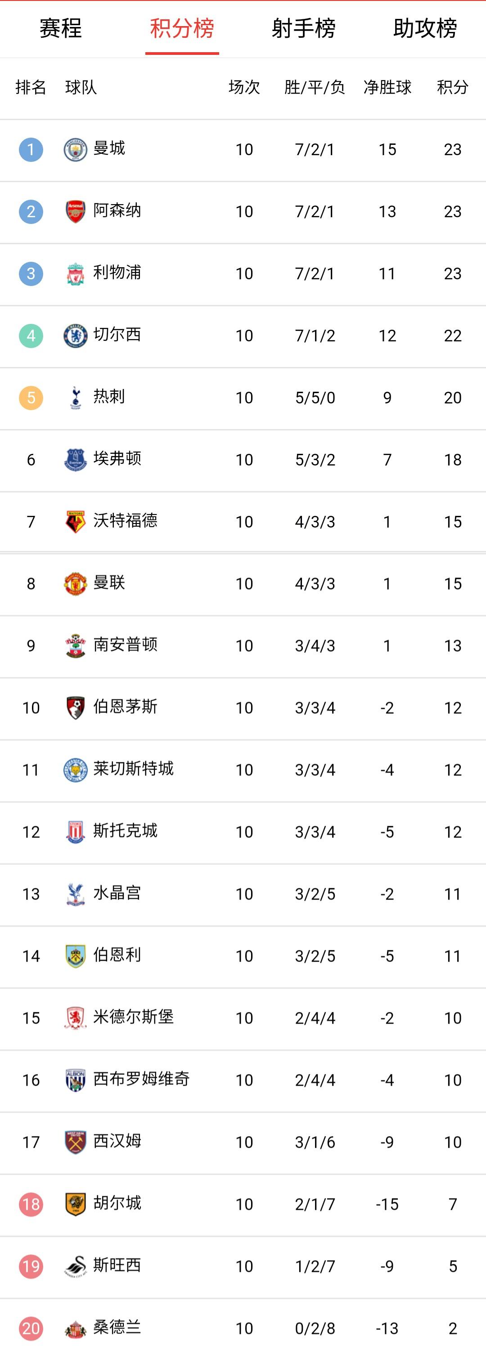Open the 赛程 schedule tab
The height and width of the screenshot is (1356, 486).
tap(61, 28)
